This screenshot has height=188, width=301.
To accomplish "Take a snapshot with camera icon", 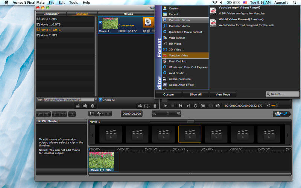I will [211, 106].
